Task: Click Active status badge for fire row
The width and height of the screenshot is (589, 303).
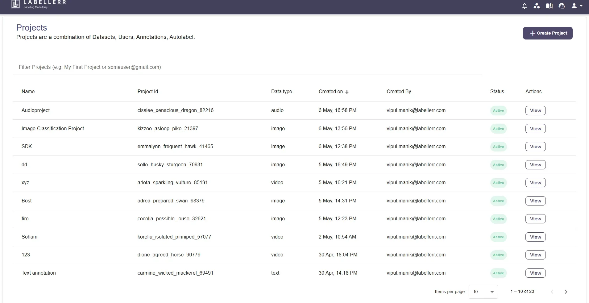Action: coord(498,219)
